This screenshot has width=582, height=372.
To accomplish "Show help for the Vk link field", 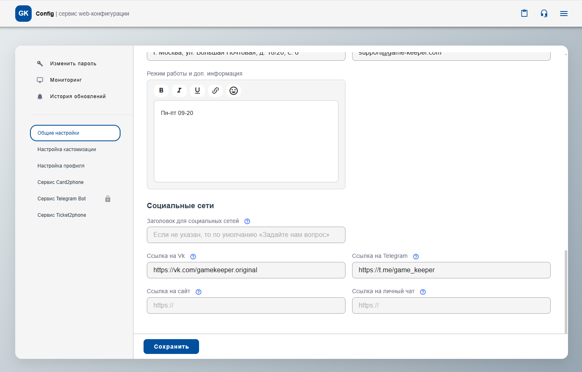I will click(x=193, y=257).
